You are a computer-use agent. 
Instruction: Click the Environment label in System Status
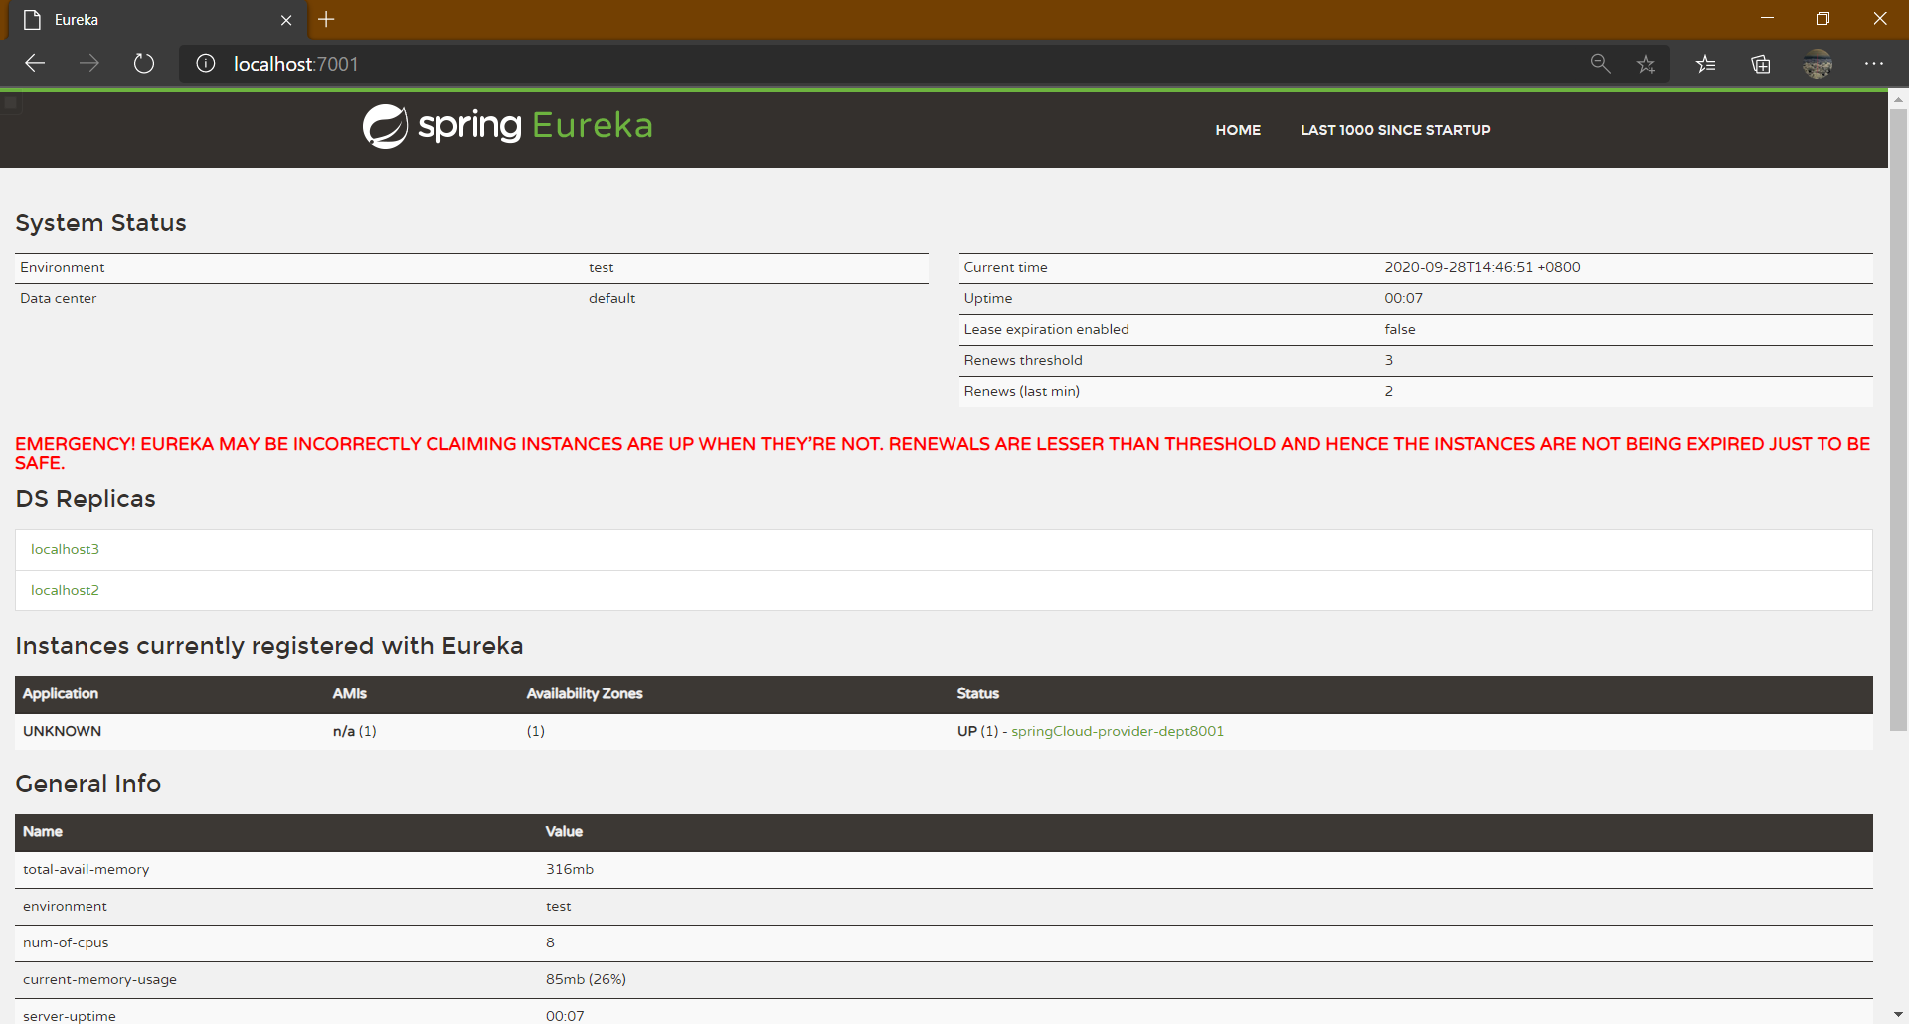(62, 267)
